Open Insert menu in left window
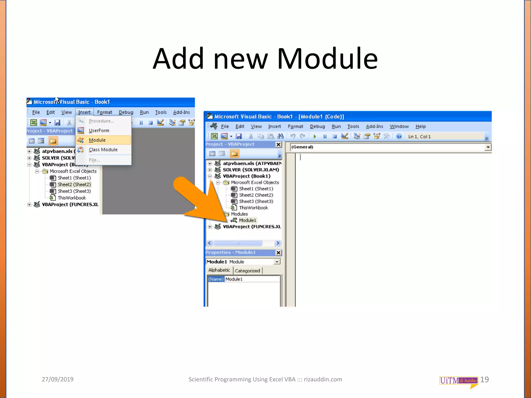Screen dimensions: 531x398 click(x=84, y=112)
